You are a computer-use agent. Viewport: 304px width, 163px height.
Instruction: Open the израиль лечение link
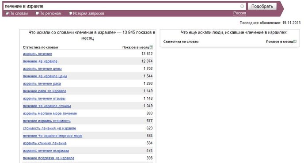pyautogui.click(x=38, y=54)
